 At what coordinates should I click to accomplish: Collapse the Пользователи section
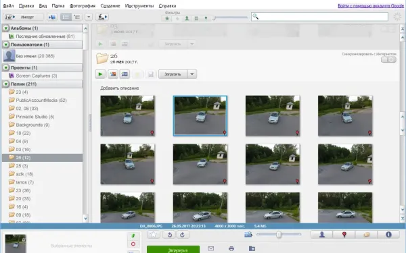[x=6, y=45]
